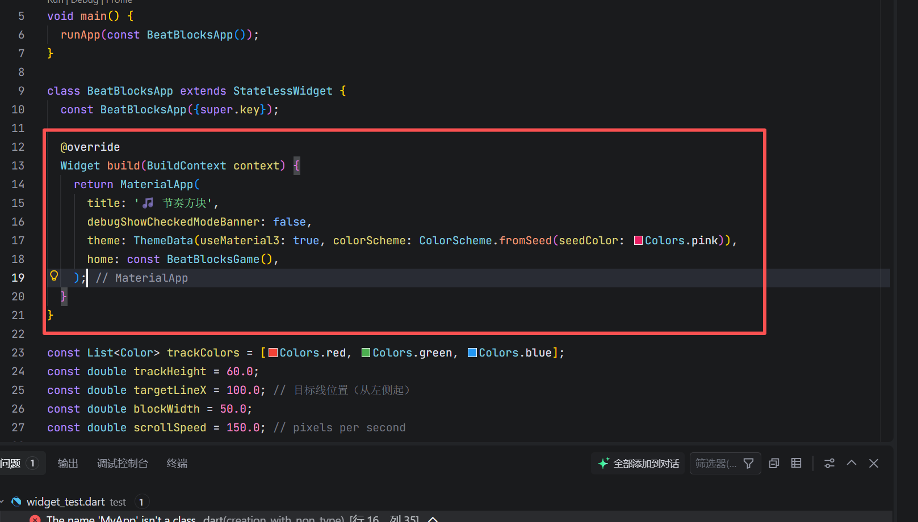Click the red error icon for the MyApp problem
The height and width of the screenshot is (522, 918).
pyautogui.click(x=35, y=519)
